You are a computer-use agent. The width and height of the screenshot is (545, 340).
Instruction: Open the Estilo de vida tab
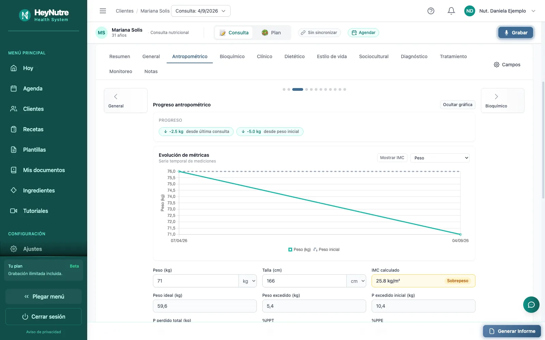click(332, 56)
